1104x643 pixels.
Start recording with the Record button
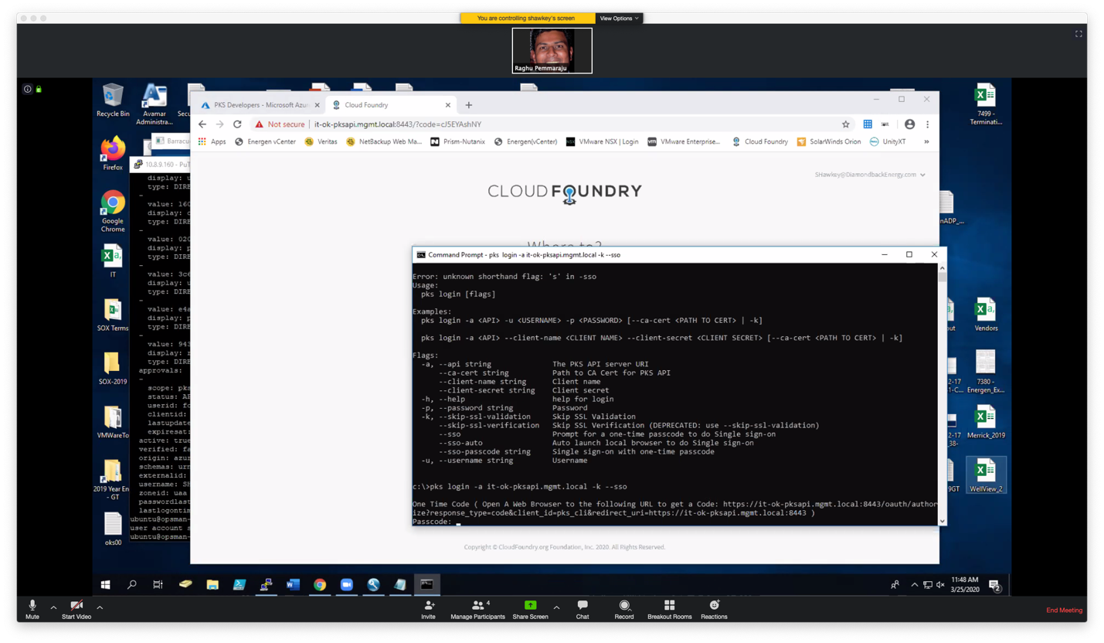pyautogui.click(x=624, y=609)
